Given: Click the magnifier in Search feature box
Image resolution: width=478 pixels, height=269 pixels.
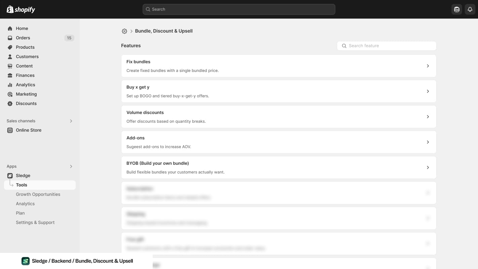Looking at the screenshot, I should pos(344,46).
